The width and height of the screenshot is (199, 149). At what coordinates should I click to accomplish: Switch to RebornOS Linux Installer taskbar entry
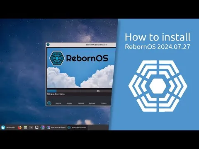tap(78, 127)
